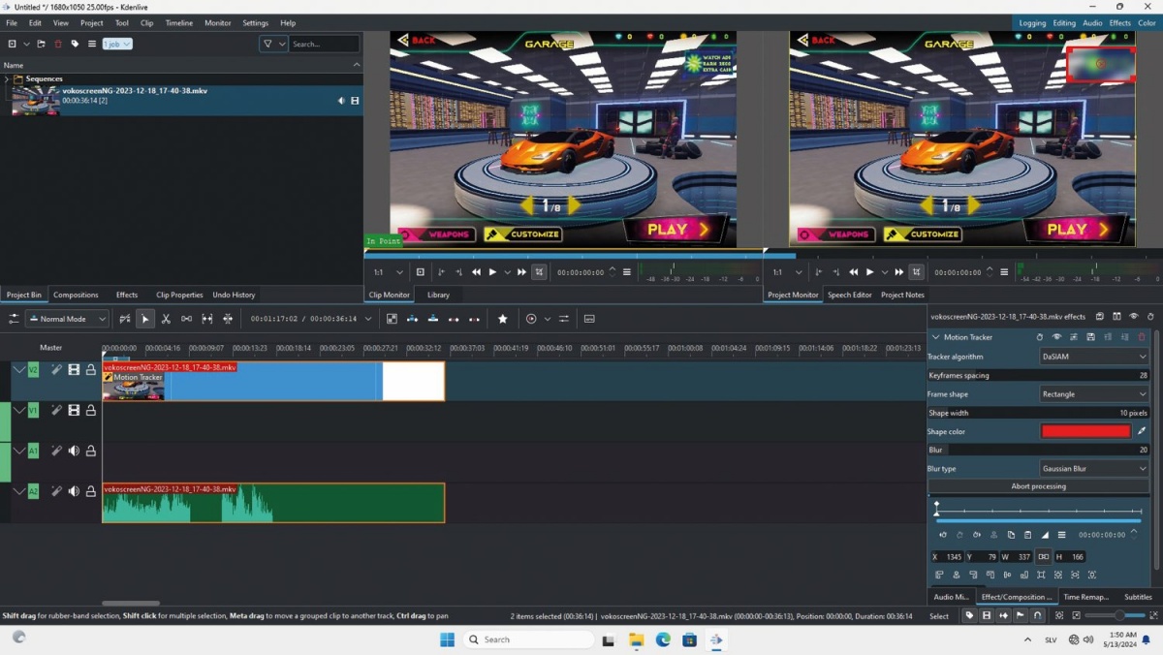Mute the A2 audio track
Screen dimensions: 1163x655
pyautogui.click(x=74, y=491)
